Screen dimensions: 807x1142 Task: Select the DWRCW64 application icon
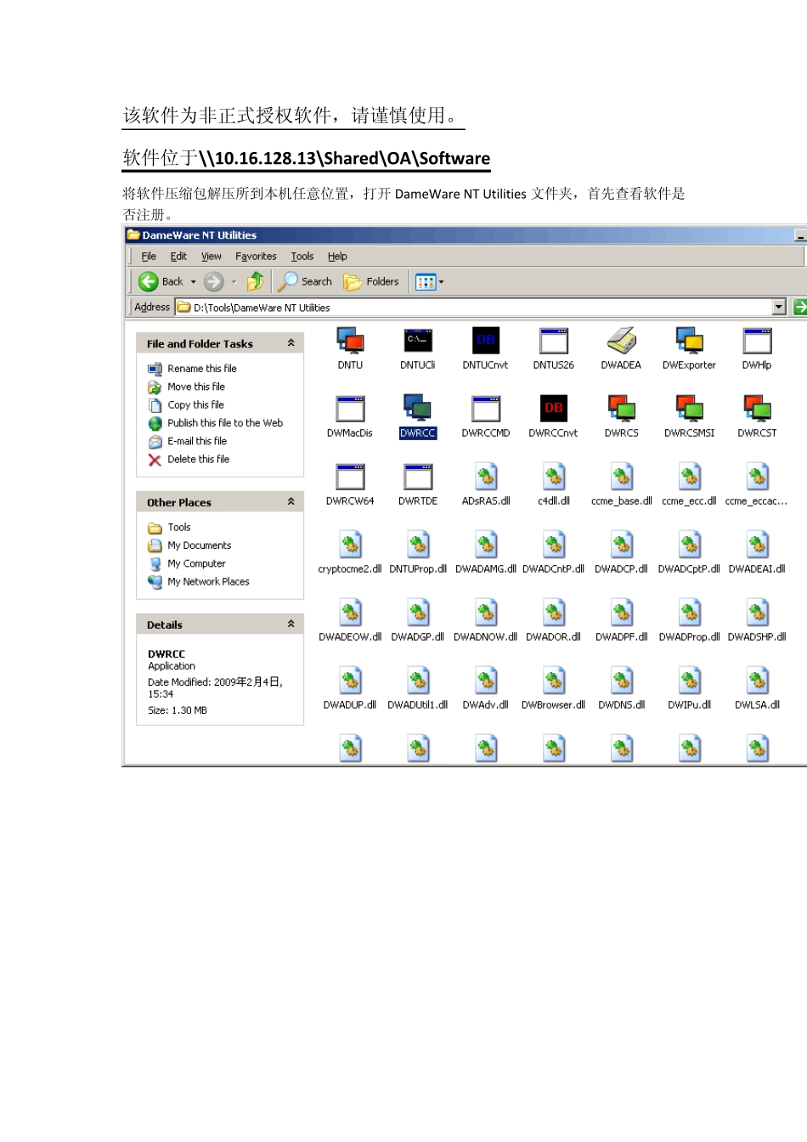(350, 477)
